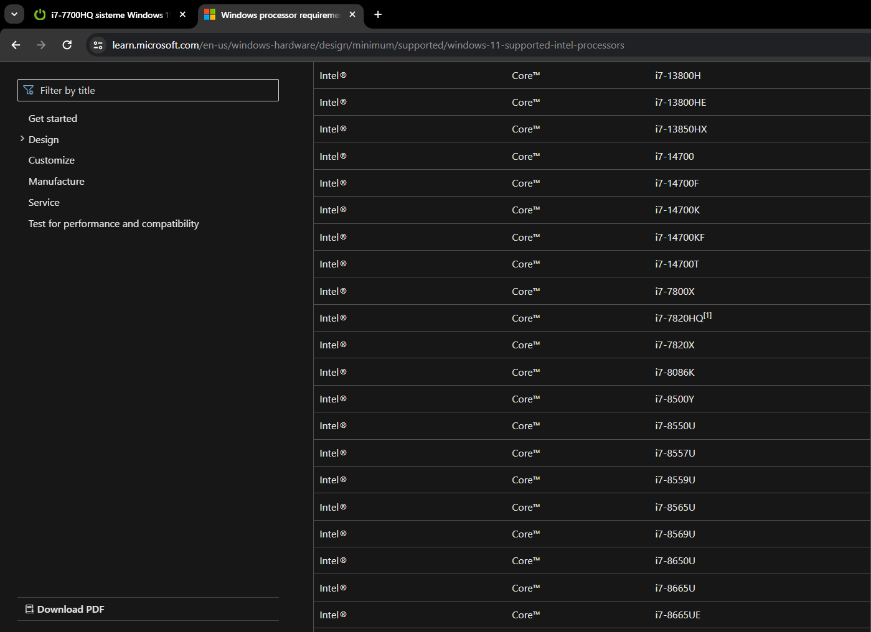Viewport: 871px width, 632px height.
Task: Open the Get started section
Action: pos(53,118)
